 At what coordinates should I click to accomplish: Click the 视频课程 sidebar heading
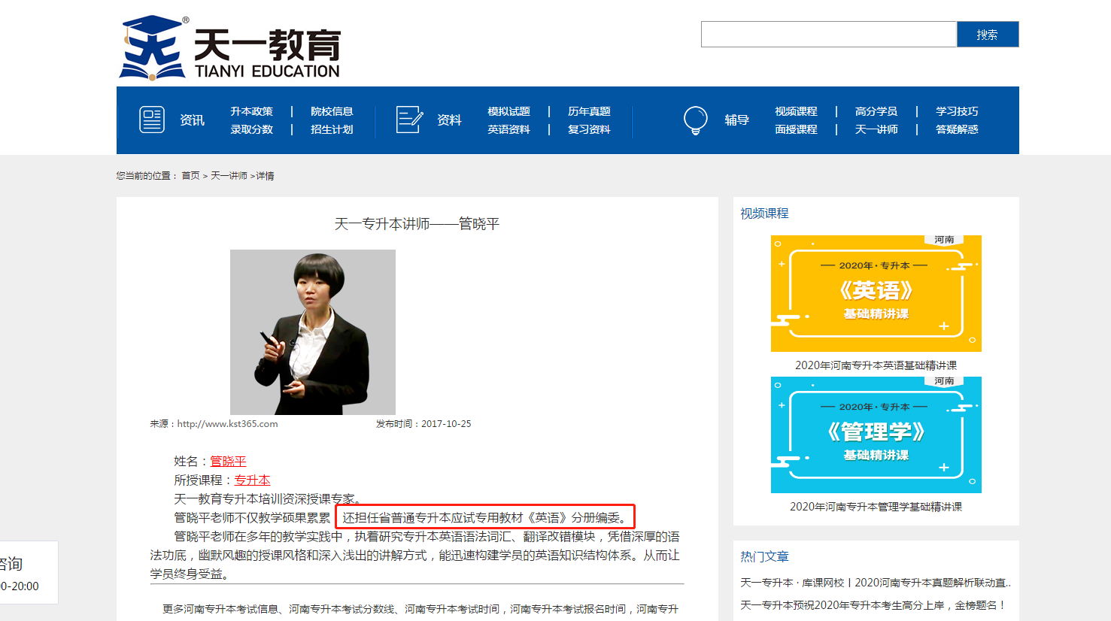coord(764,214)
